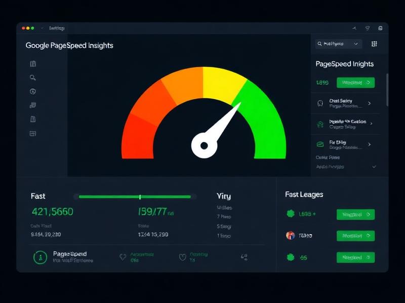Screen dimensions: 405x303
Task: Expand the search box dropdown chevron
Action: tap(356, 44)
